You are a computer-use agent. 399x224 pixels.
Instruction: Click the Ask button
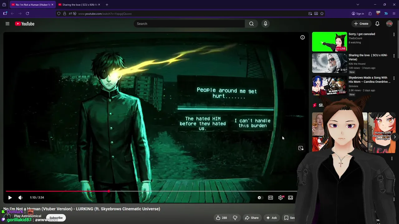pyautogui.click(x=271, y=218)
